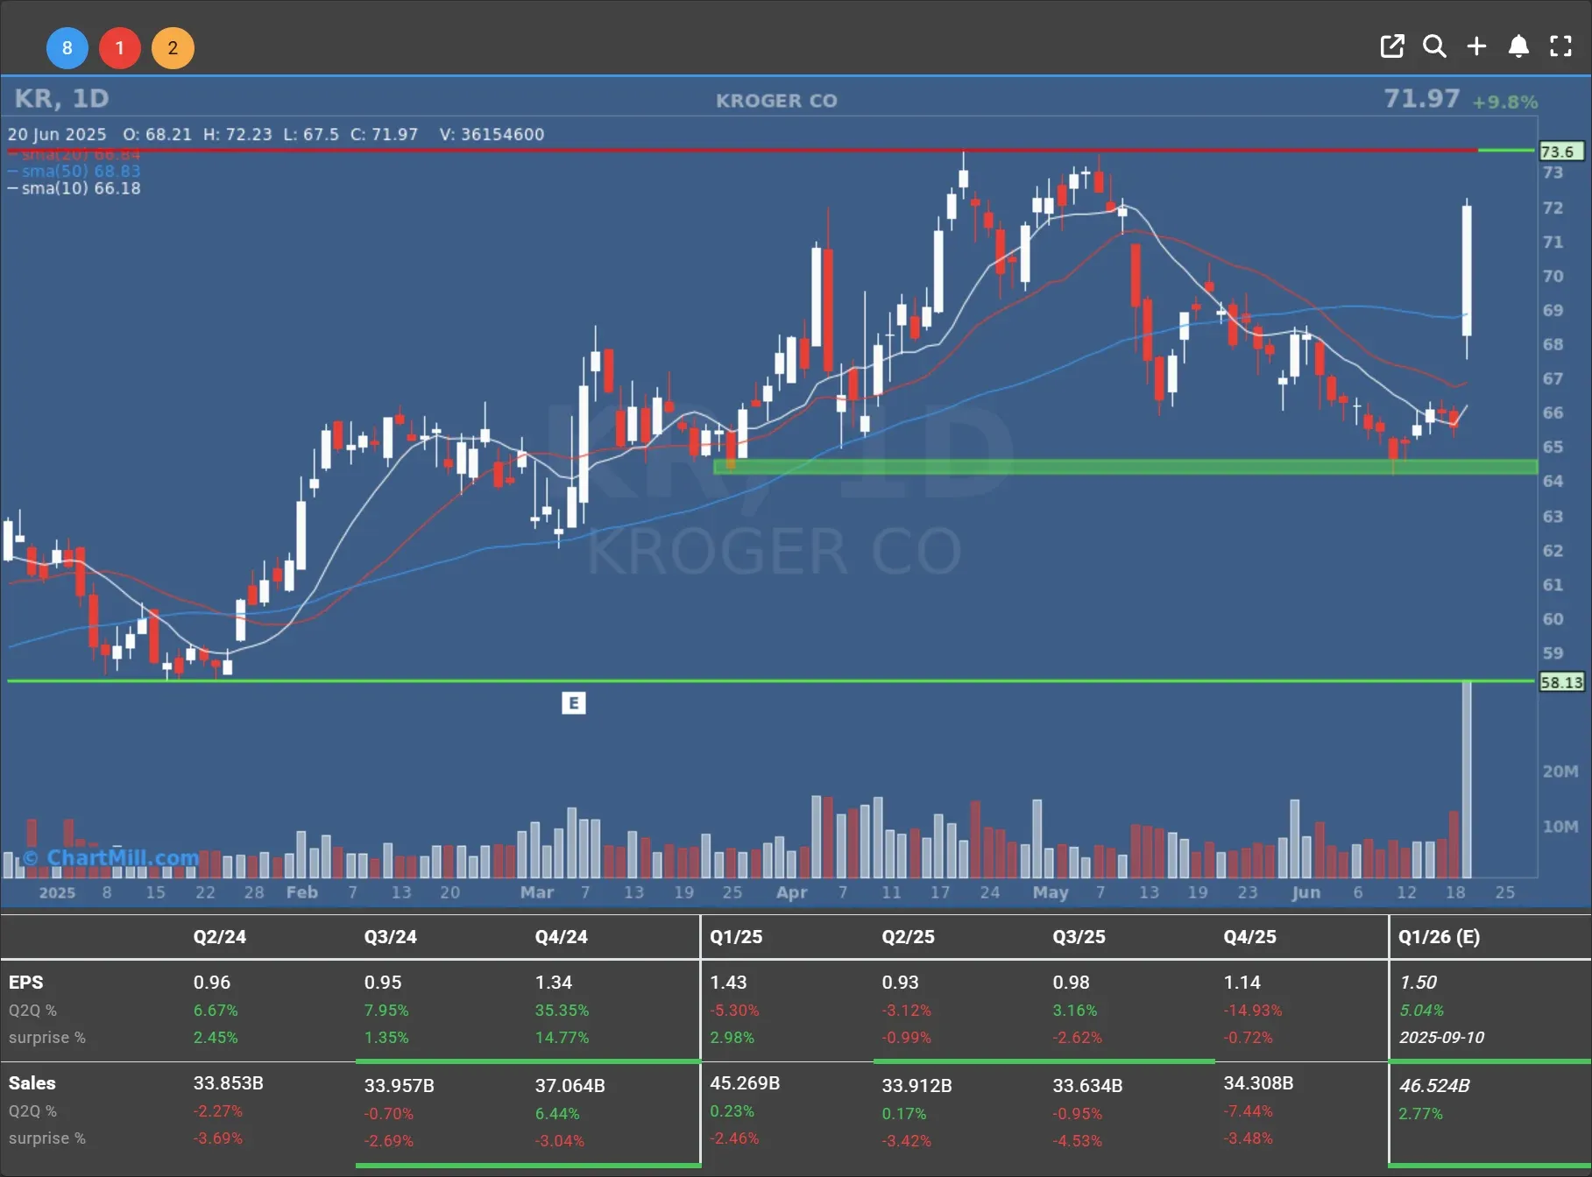Click the Feb label on time axis

pyautogui.click(x=302, y=892)
